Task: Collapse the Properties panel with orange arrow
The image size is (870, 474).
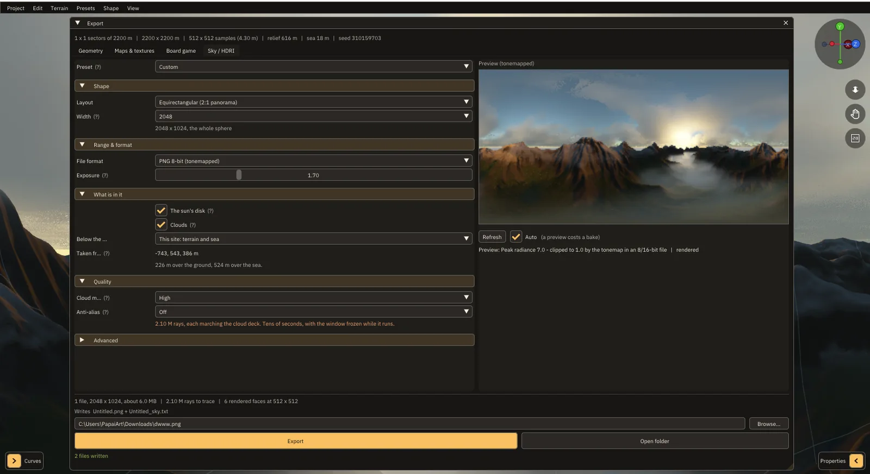Action: 856,461
